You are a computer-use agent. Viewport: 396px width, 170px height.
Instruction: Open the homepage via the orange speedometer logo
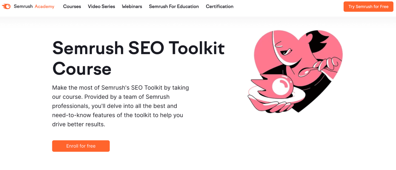(6, 6)
